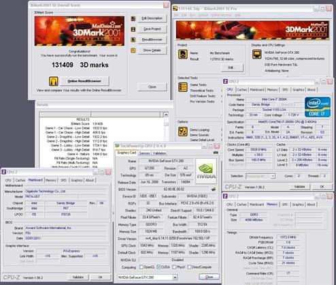
Task: Click the Details list scroll up arrow
Action: coord(166,115)
